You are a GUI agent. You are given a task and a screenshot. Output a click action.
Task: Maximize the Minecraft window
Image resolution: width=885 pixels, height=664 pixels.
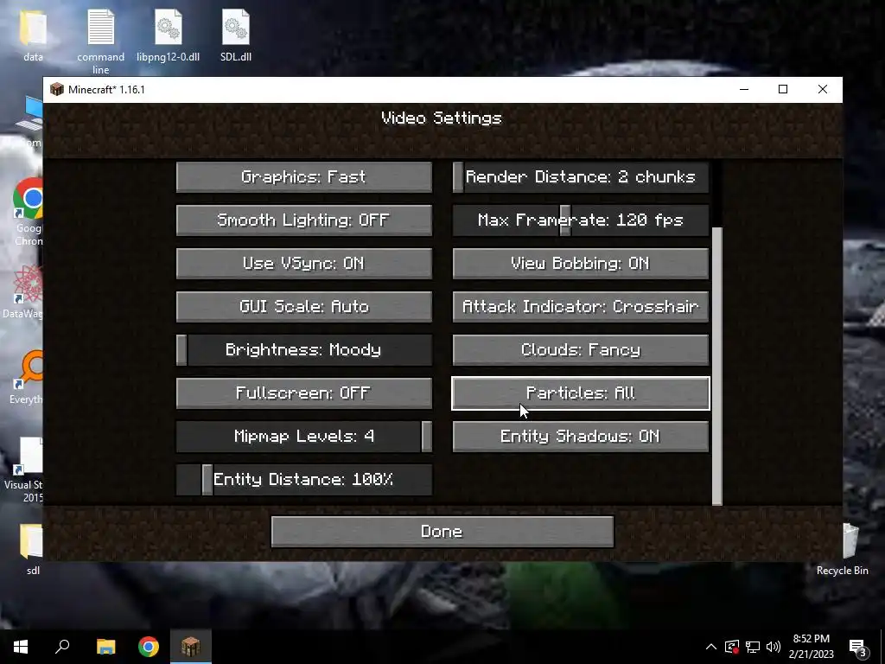[x=783, y=89]
